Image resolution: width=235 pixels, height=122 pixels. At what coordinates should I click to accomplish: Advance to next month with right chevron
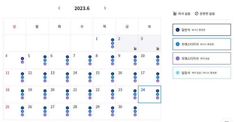(105, 8)
